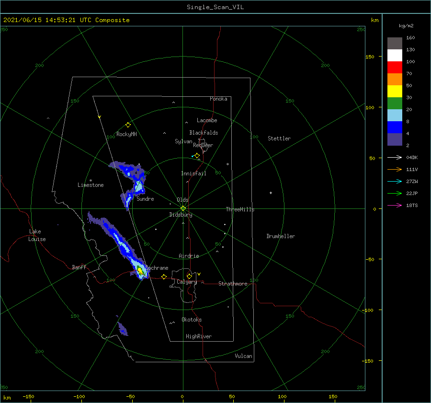Click the white plus marker east of ThreeHills

pyautogui.click(x=271, y=193)
